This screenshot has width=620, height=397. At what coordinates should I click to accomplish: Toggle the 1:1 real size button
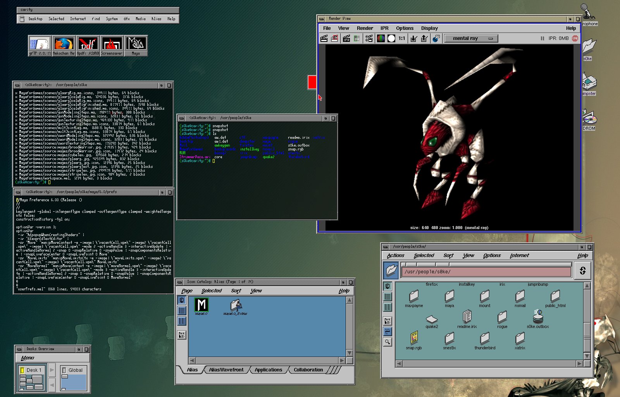click(x=402, y=38)
